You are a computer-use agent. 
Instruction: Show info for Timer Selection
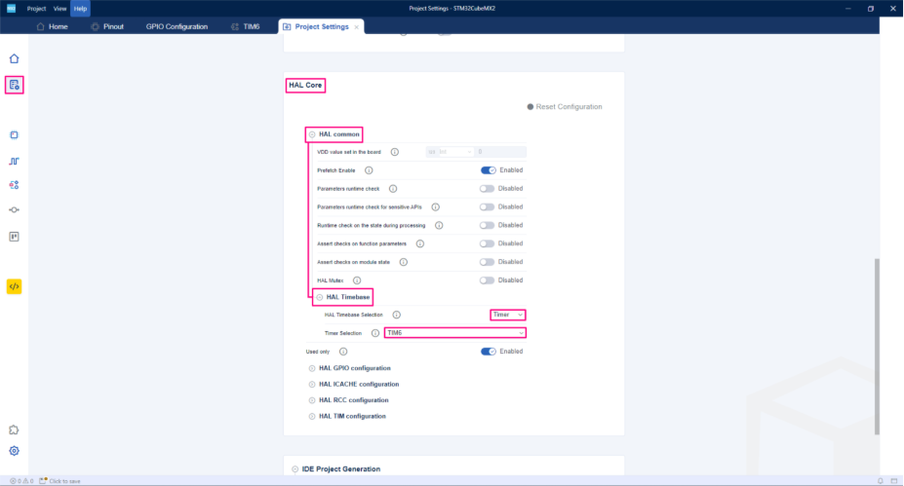point(375,333)
